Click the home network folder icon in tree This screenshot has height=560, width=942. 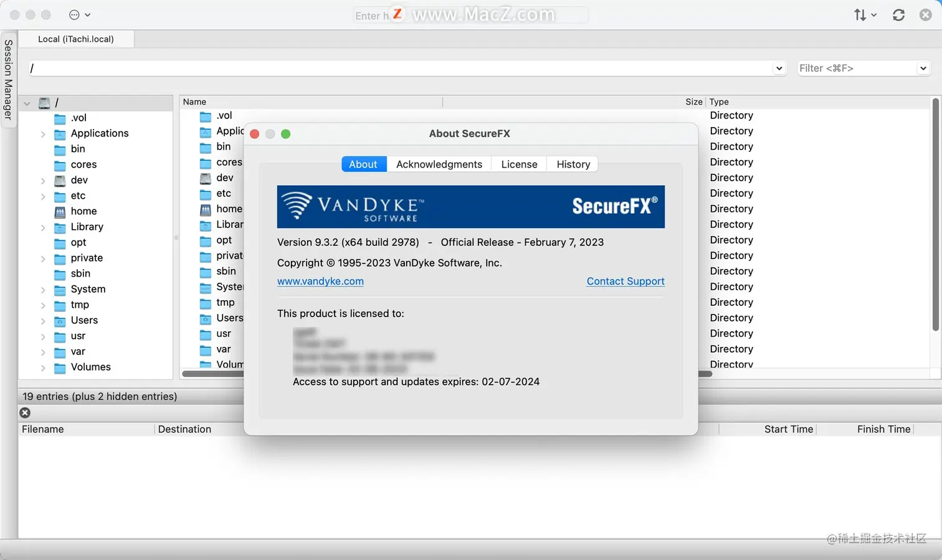coord(60,212)
